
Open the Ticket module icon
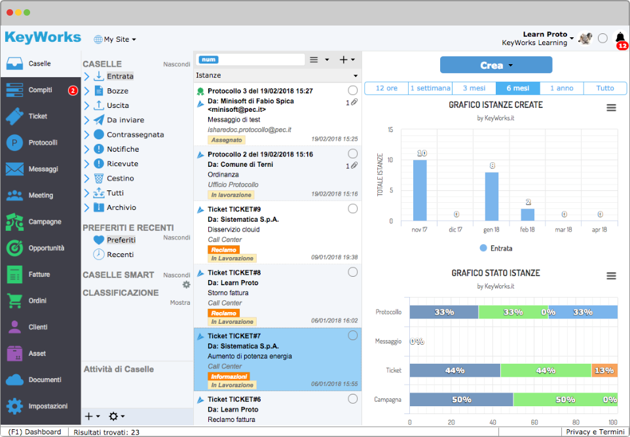click(14, 116)
